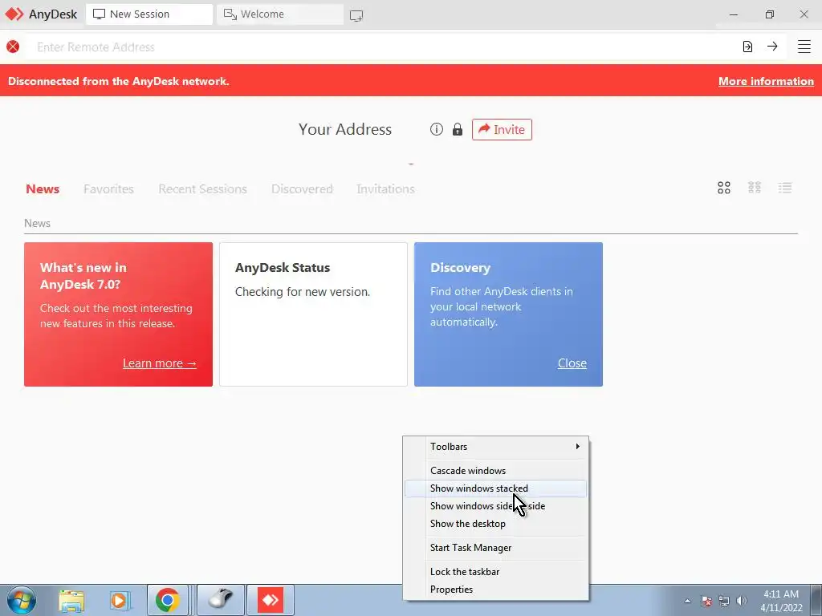Click the info icon next to Your Address
Viewport: 822px width, 616px height.
[x=437, y=129]
